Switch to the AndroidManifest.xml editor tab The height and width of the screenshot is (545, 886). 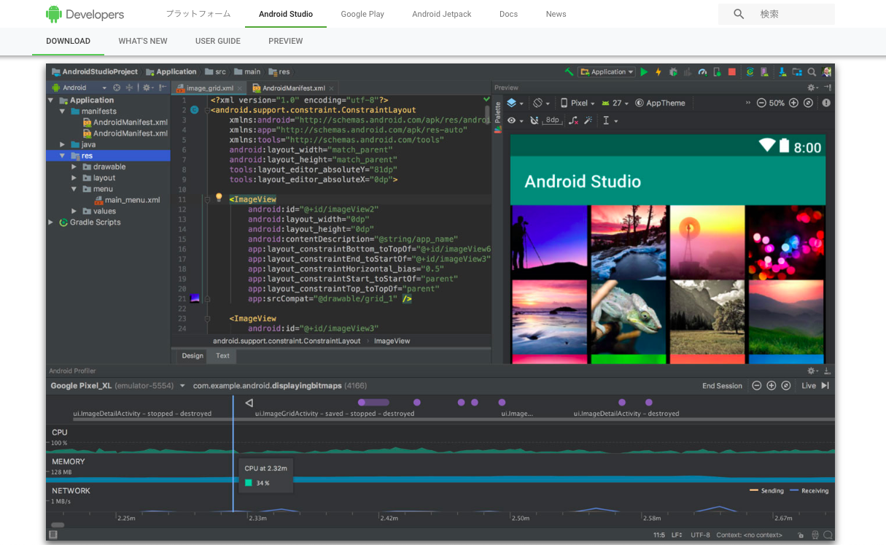[x=294, y=88]
